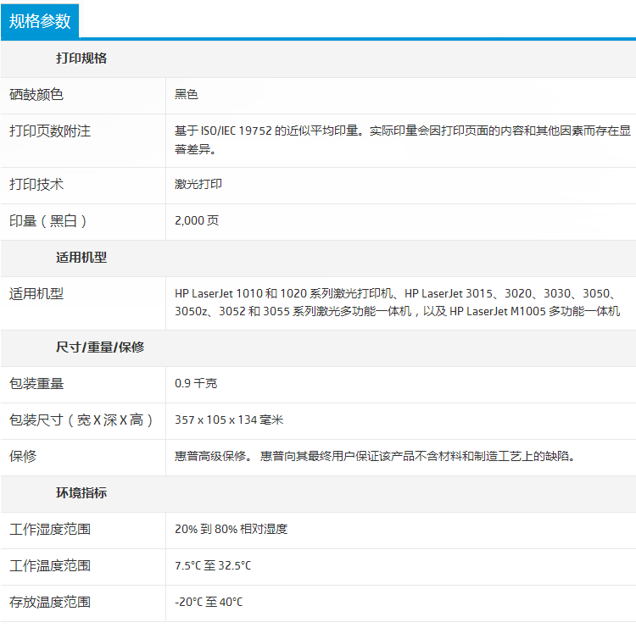This screenshot has height=628, width=636.
Task: Click the 环境指标 section header
Action: [81, 493]
